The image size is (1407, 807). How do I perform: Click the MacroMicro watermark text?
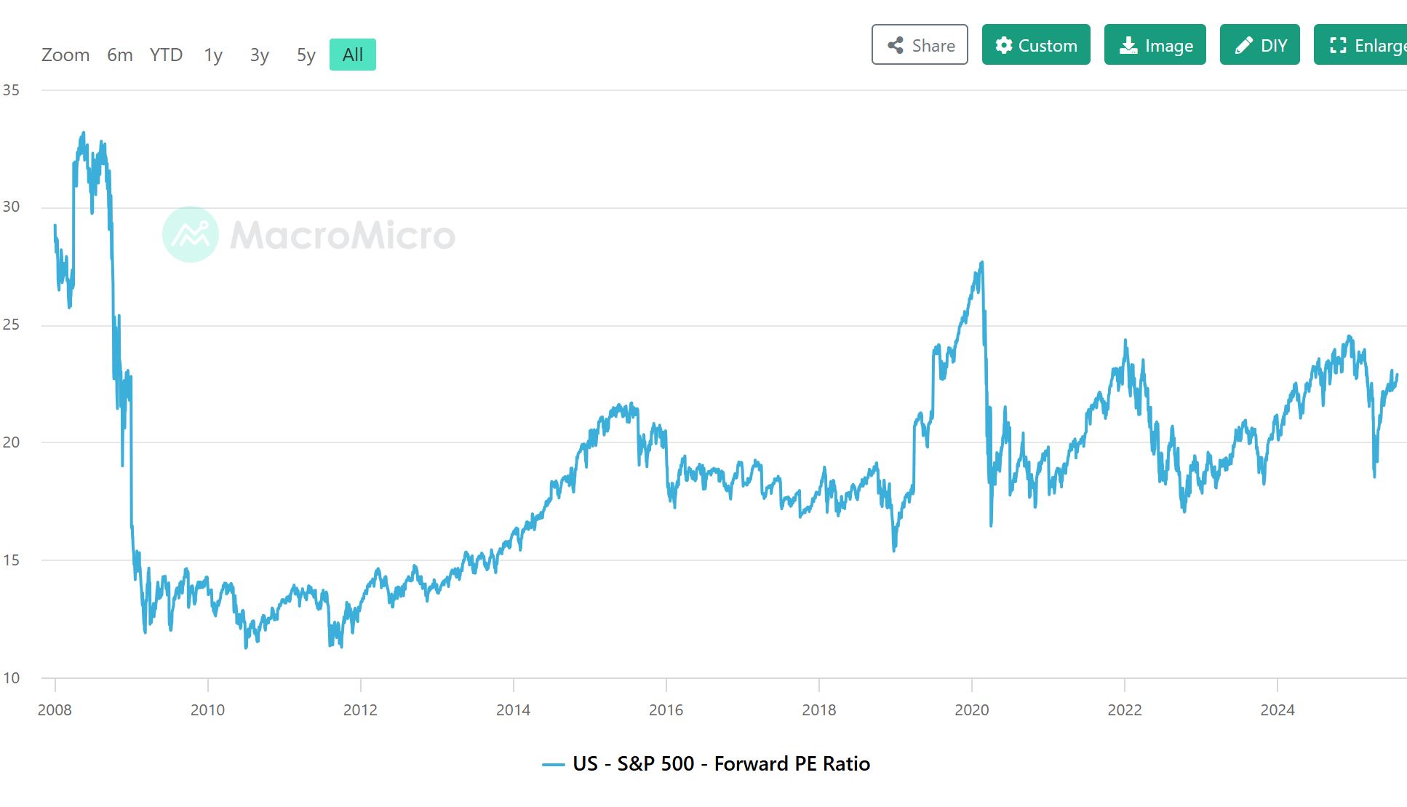point(343,235)
